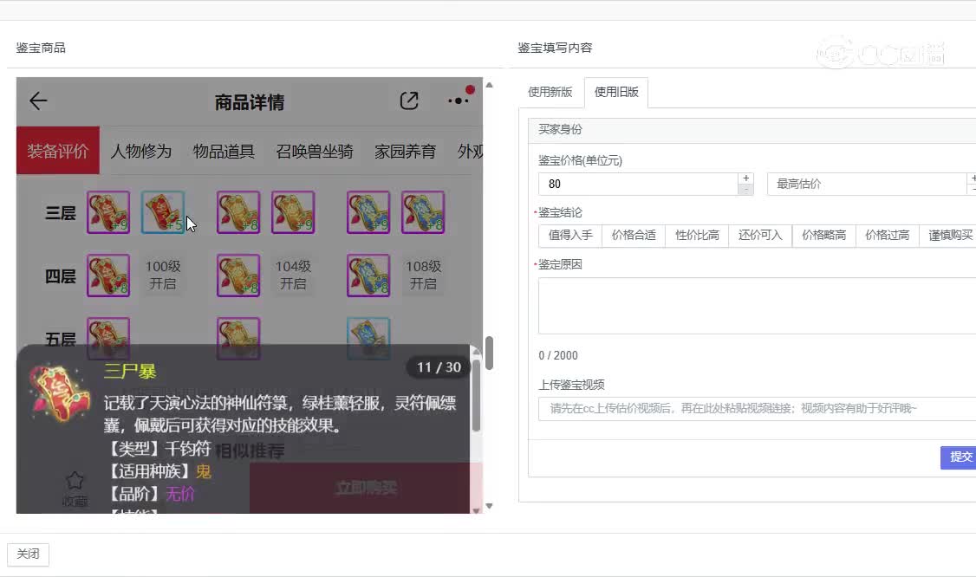
Task: Click the 三层 row label
Action: (x=61, y=213)
